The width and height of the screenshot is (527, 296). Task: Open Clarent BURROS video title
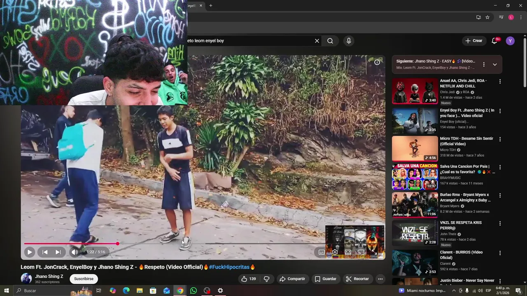pos(461,255)
